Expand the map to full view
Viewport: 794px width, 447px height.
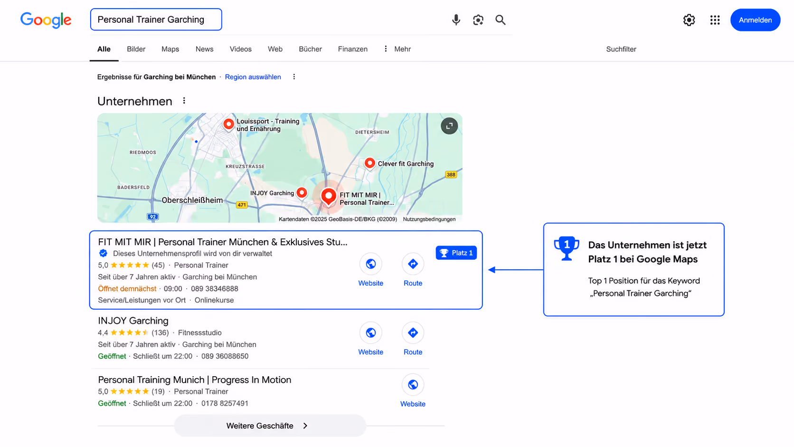pos(449,126)
